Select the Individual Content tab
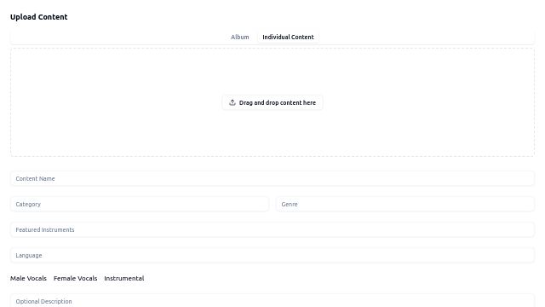 (288, 37)
